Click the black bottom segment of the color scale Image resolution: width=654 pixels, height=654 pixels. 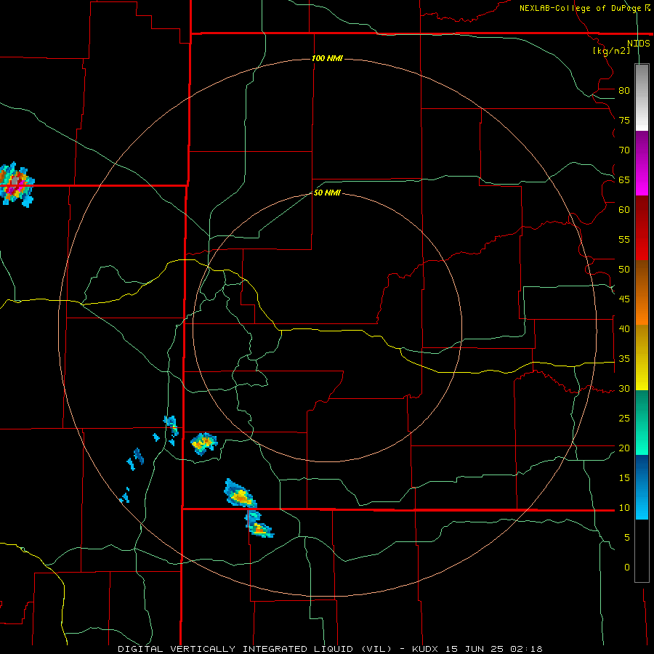[x=642, y=551]
